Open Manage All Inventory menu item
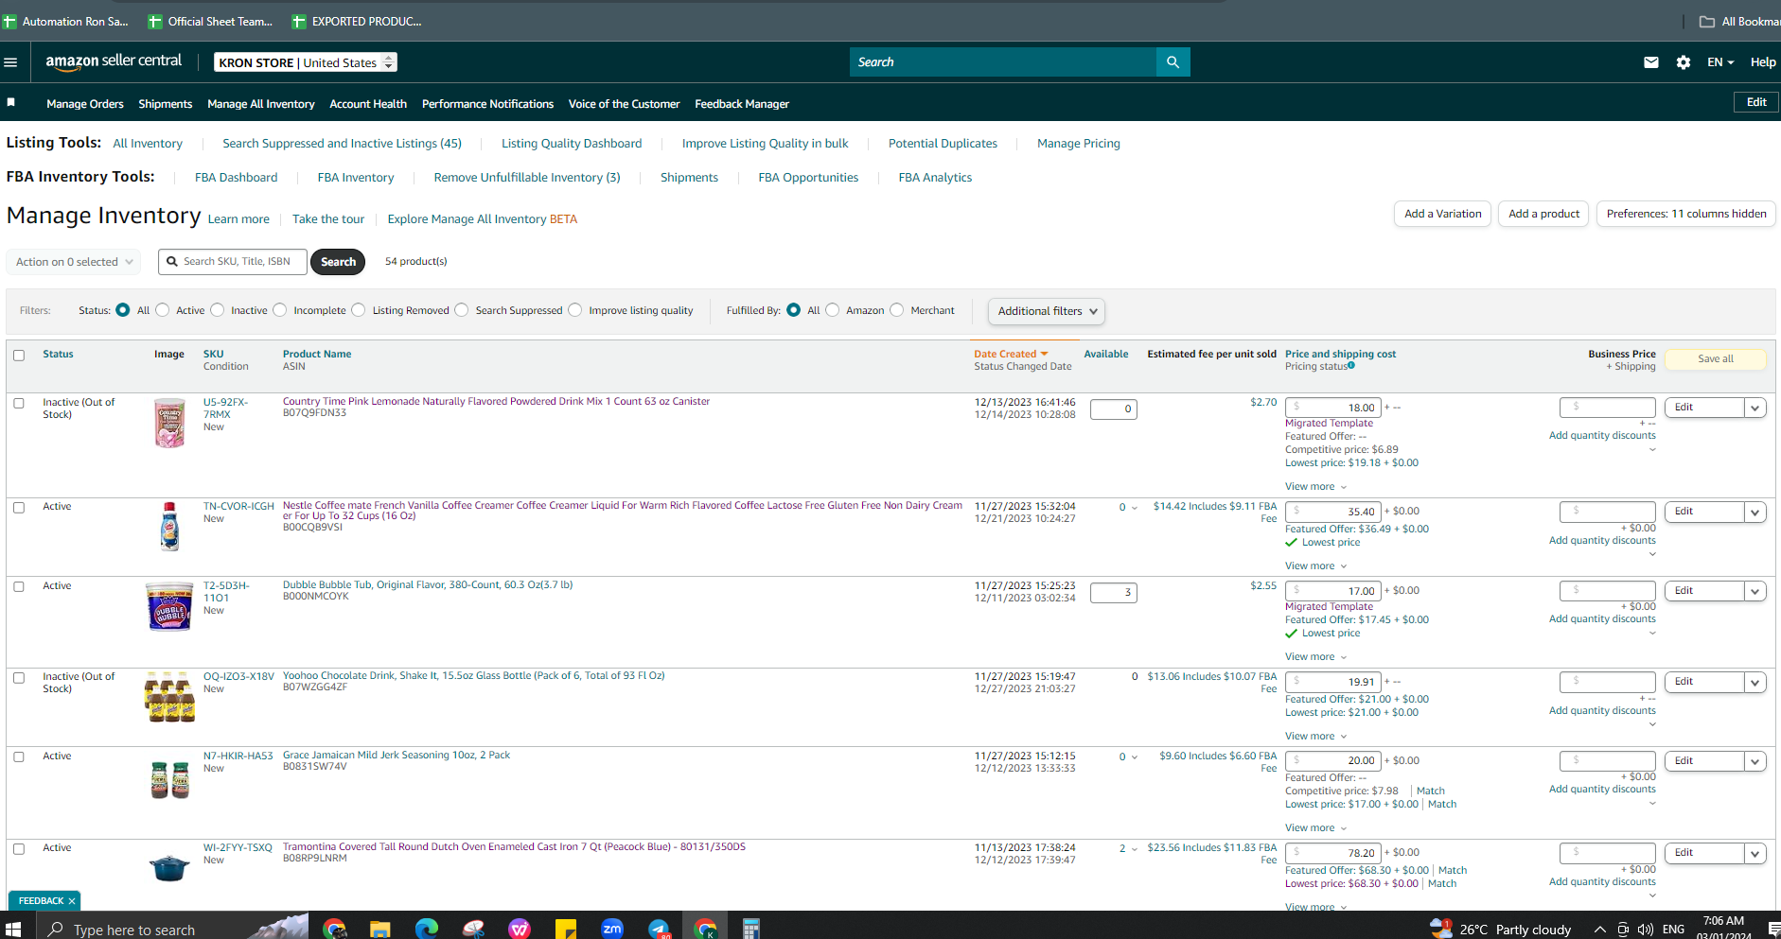This screenshot has width=1781, height=939. (x=261, y=104)
